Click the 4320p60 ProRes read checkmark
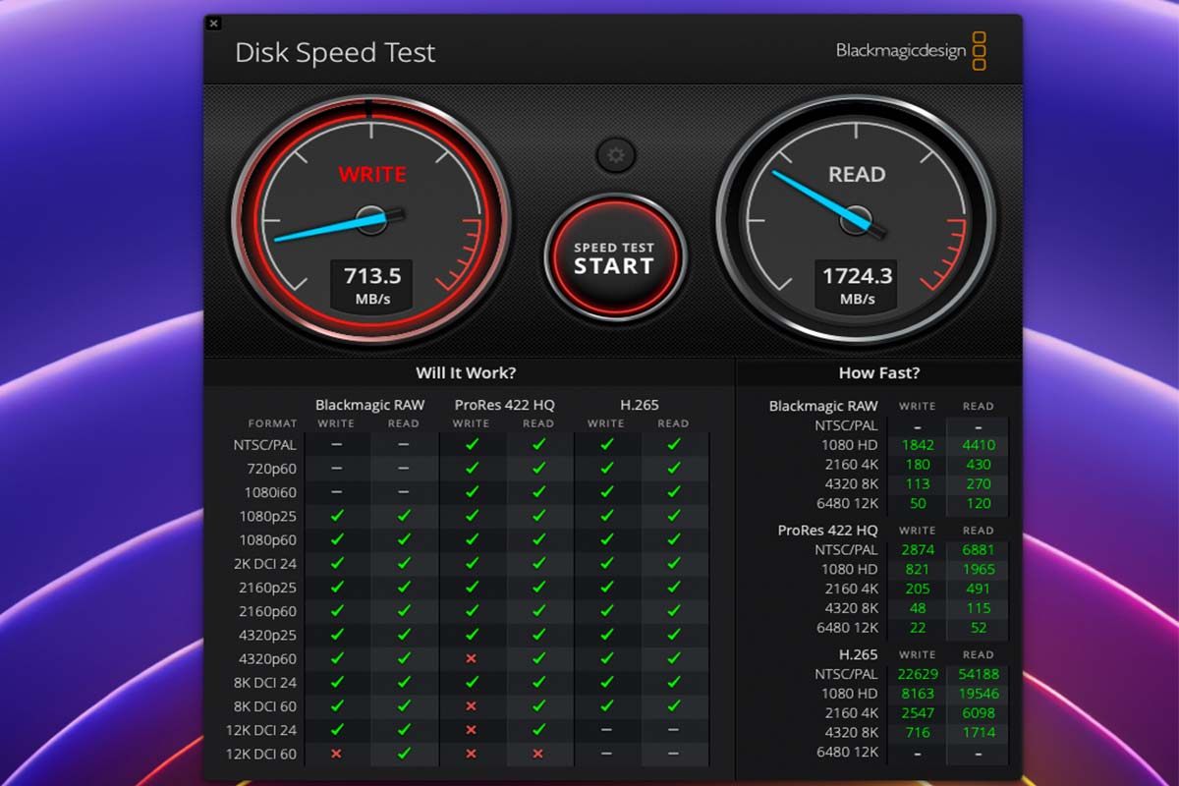Viewport: 1179px width, 786px height. coord(538,658)
